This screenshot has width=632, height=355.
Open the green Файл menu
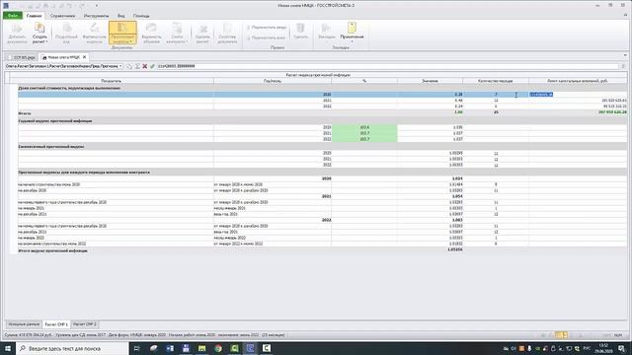pyautogui.click(x=13, y=16)
